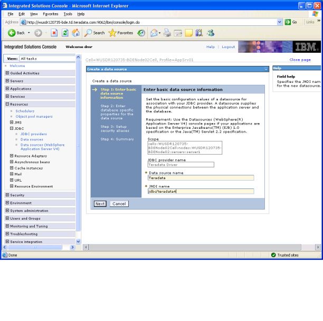Open the Favorites menu
Viewport: 323px width, 321px height.
51,14
